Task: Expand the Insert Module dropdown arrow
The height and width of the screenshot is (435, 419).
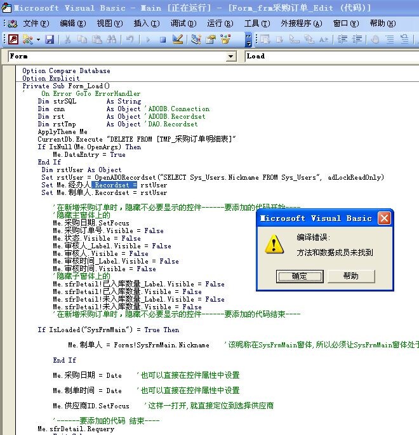Action: [x=38, y=39]
